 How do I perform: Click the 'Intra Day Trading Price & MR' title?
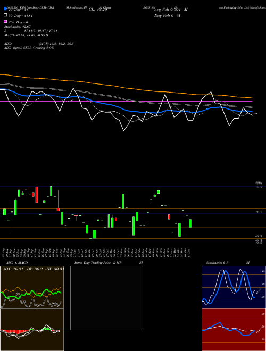(98, 263)
